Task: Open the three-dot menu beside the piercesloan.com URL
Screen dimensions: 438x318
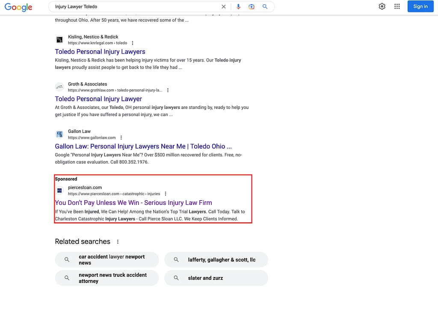Action: coord(166,194)
